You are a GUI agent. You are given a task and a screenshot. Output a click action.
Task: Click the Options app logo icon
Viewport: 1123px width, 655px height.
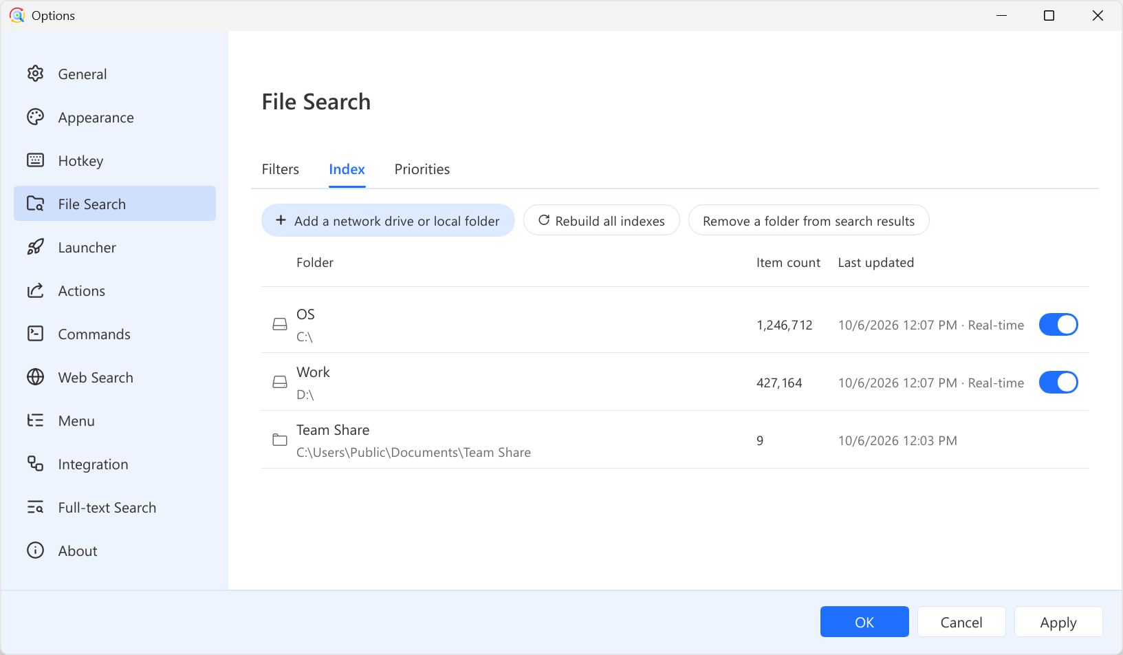(17, 15)
